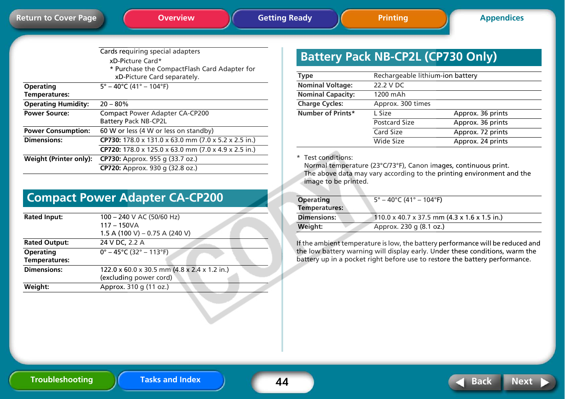Image resolution: width=565 pixels, height=399 pixels.
Task: Go back with the Back button
Action: [475, 381]
